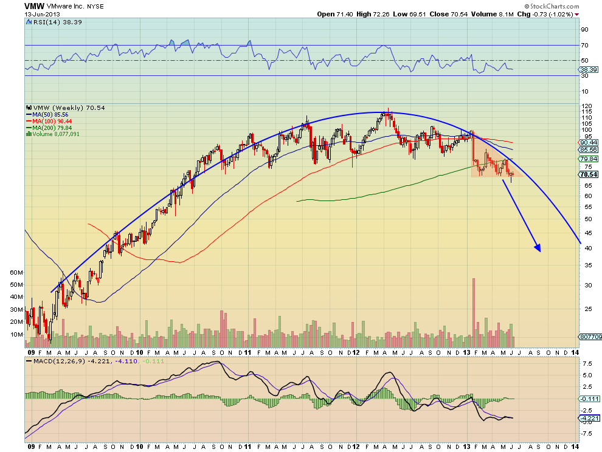Click the 'MA(50) 85.56' legend entry
The image size is (602, 452).
coord(50,115)
